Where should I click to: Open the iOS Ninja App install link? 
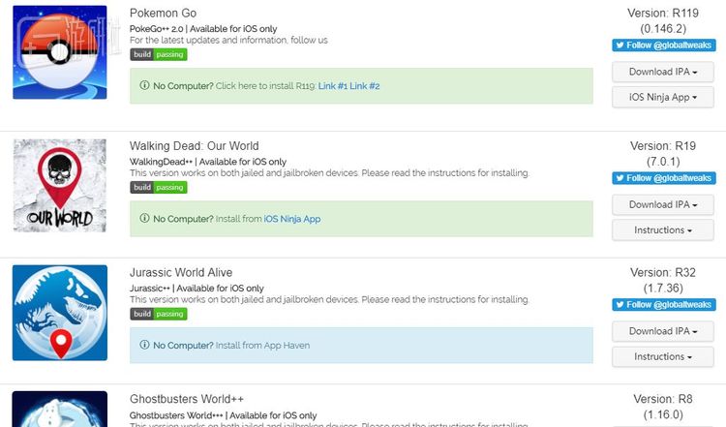pyautogui.click(x=292, y=219)
